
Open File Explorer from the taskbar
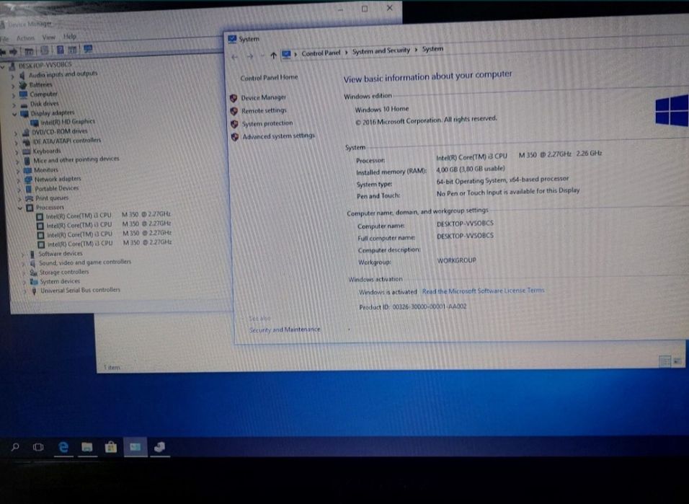pos(87,447)
